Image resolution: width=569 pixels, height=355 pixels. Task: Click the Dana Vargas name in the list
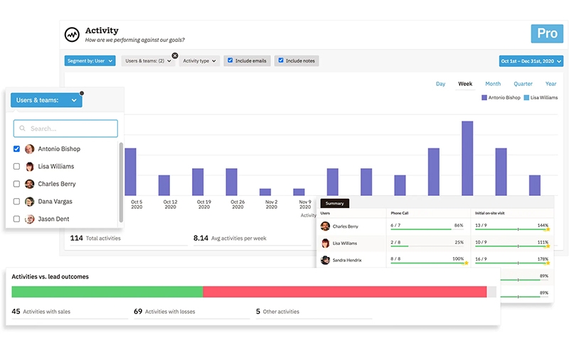(55, 202)
